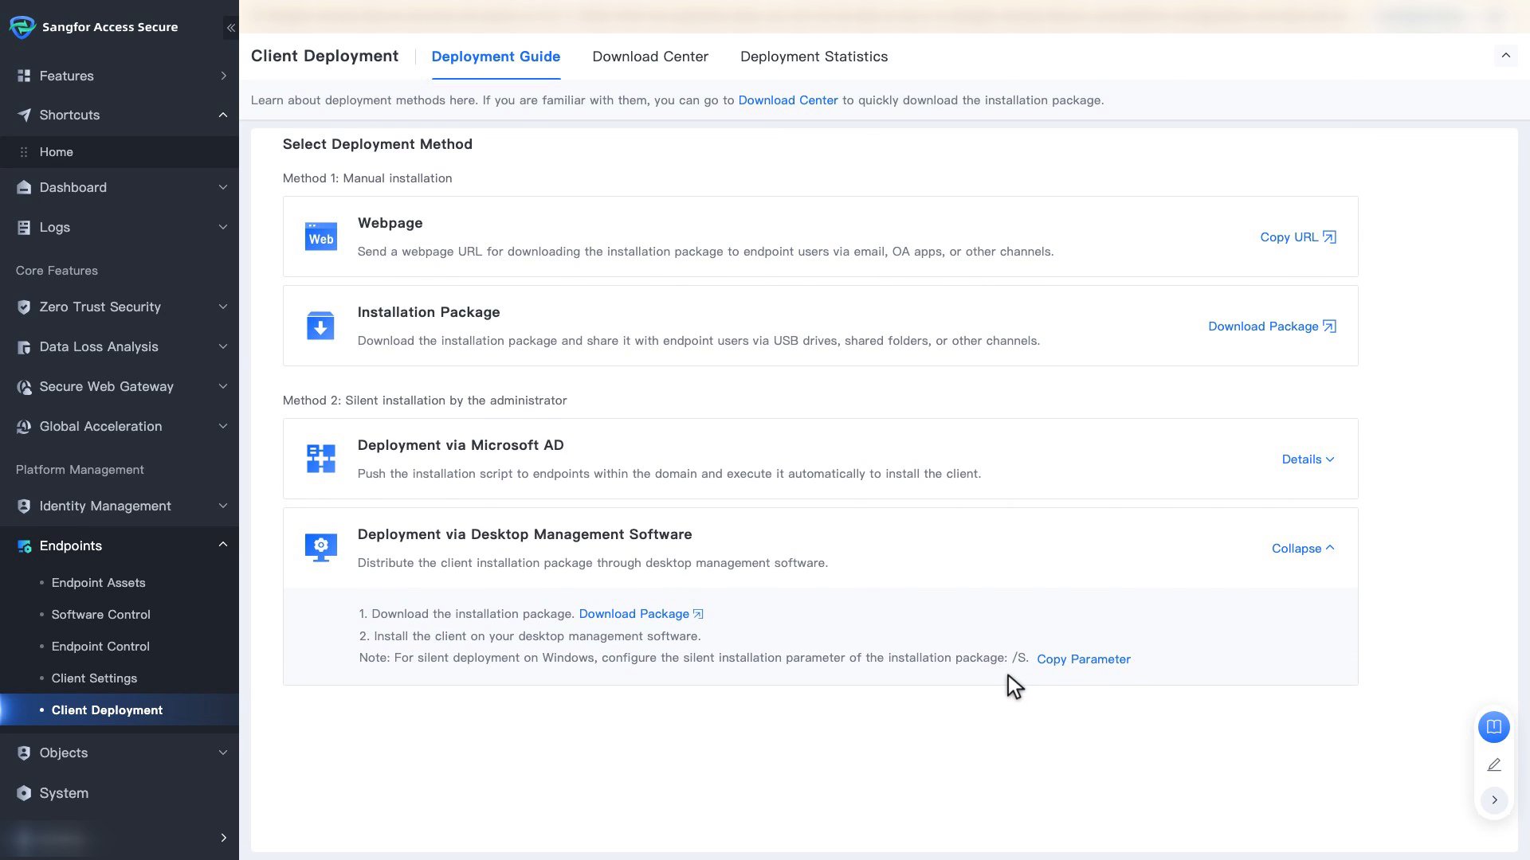This screenshot has width=1530, height=860.
Task: Open the Deployment Statistics tab
Action: coord(814,57)
